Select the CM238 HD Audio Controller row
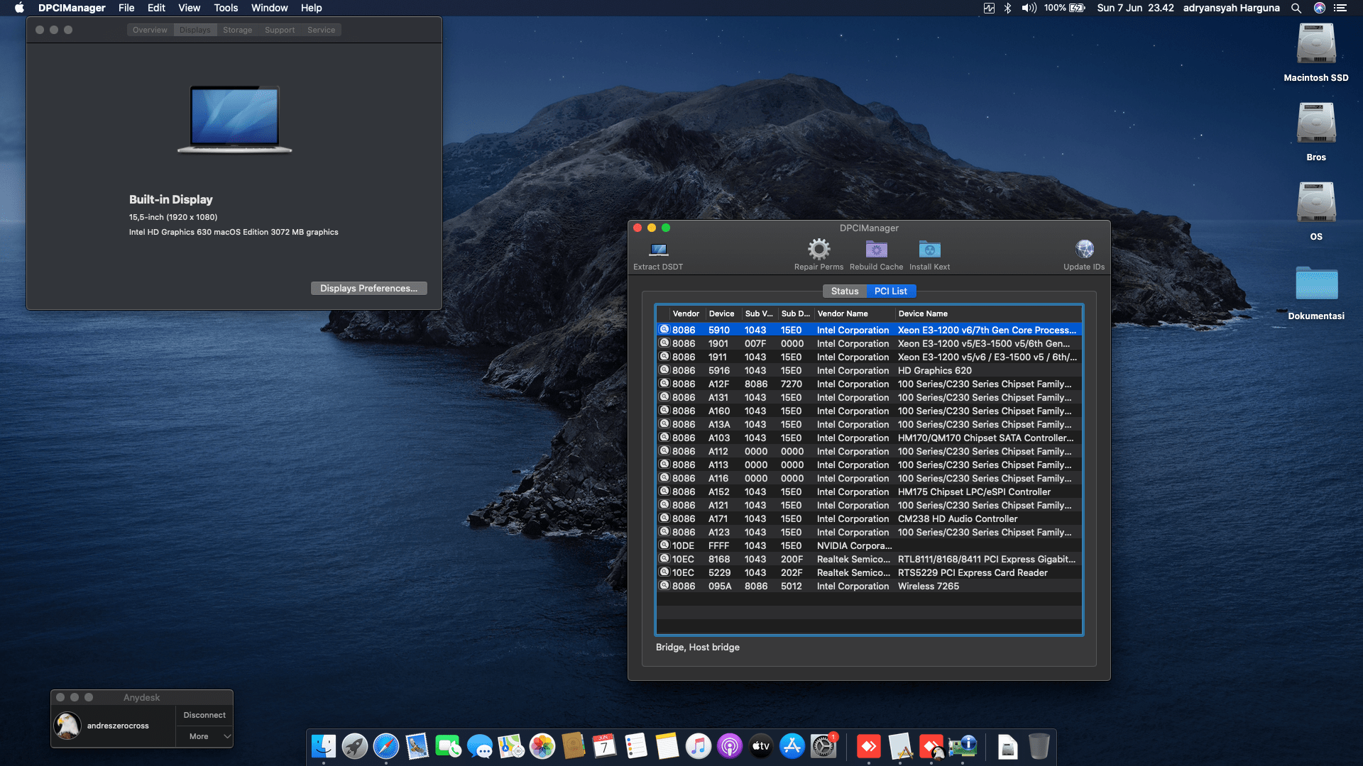This screenshot has width=1363, height=766. point(869,518)
